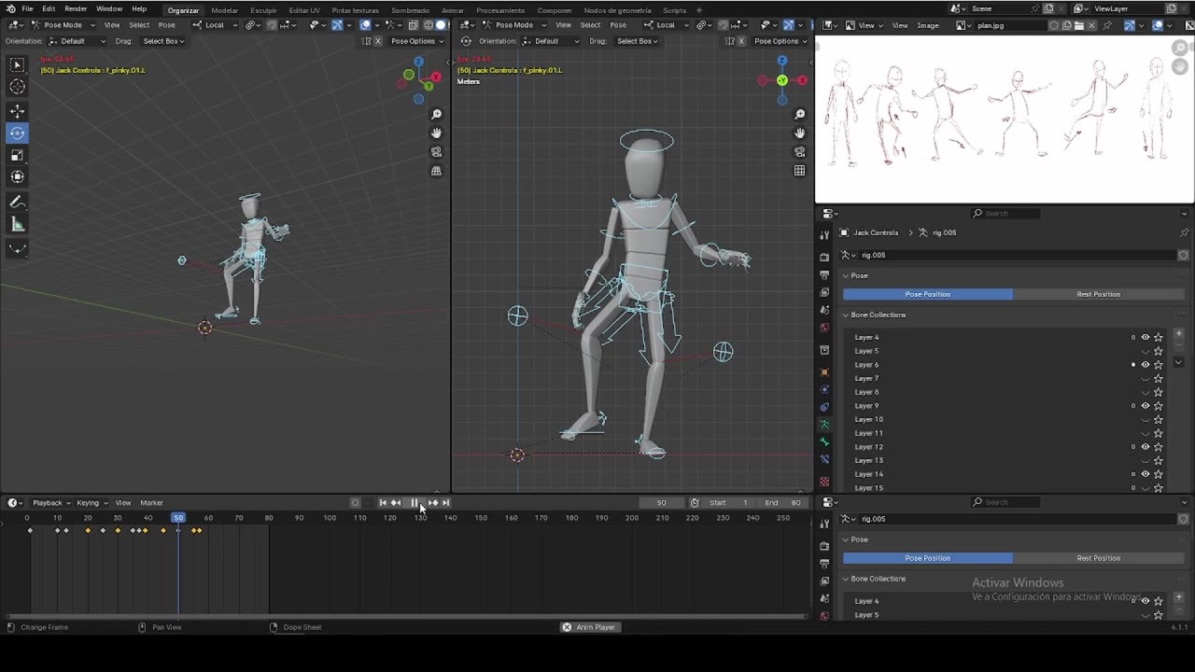Image resolution: width=1195 pixels, height=672 pixels.
Task: Open the Render menu
Action: click(76, 8)
